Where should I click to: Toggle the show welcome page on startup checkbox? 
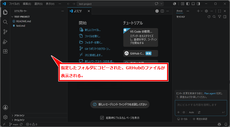[102, 118]
